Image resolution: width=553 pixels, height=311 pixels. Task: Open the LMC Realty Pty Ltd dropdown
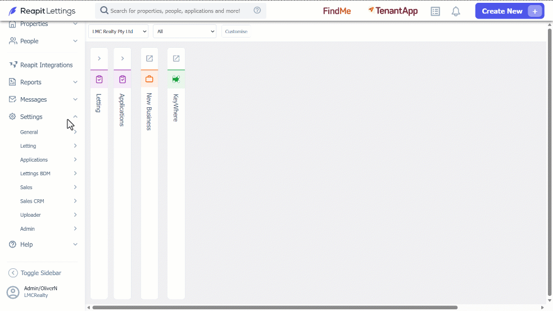tap(118, 31)
